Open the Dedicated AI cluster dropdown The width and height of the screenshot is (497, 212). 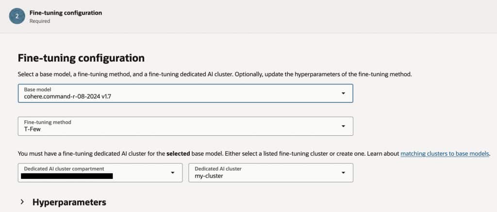click(270, 172)
